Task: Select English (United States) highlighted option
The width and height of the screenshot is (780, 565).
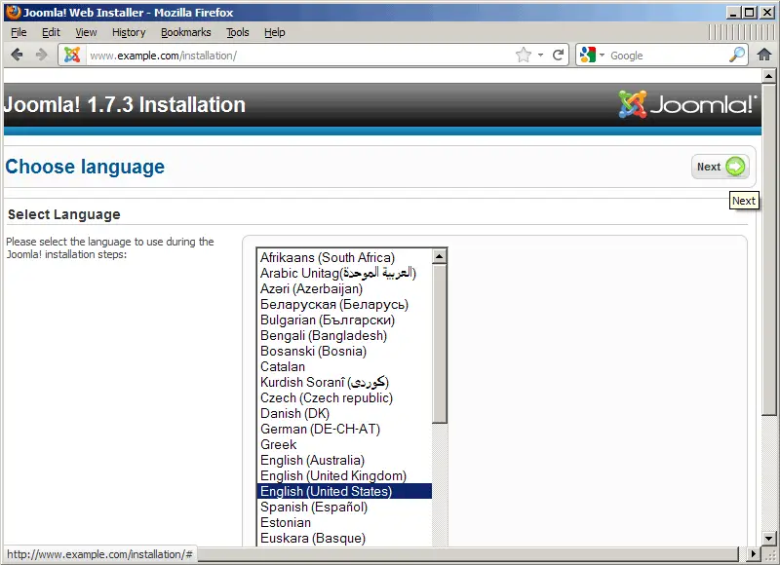Action: coord(344,492)
